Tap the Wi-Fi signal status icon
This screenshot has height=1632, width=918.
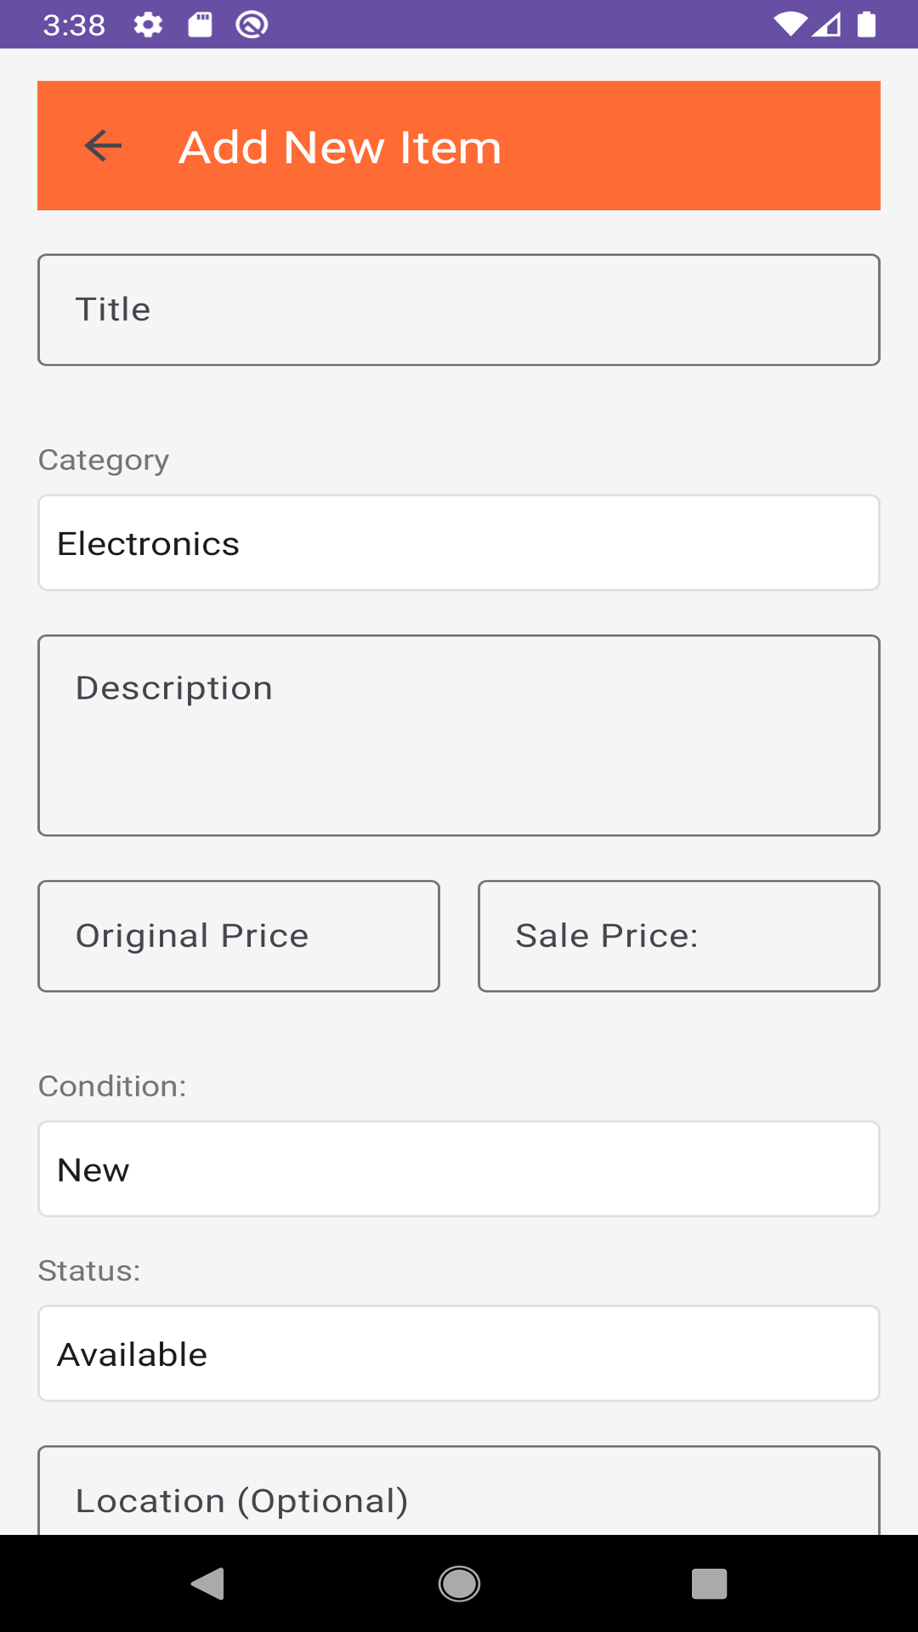pyautogui.click(x=790, y=25)
